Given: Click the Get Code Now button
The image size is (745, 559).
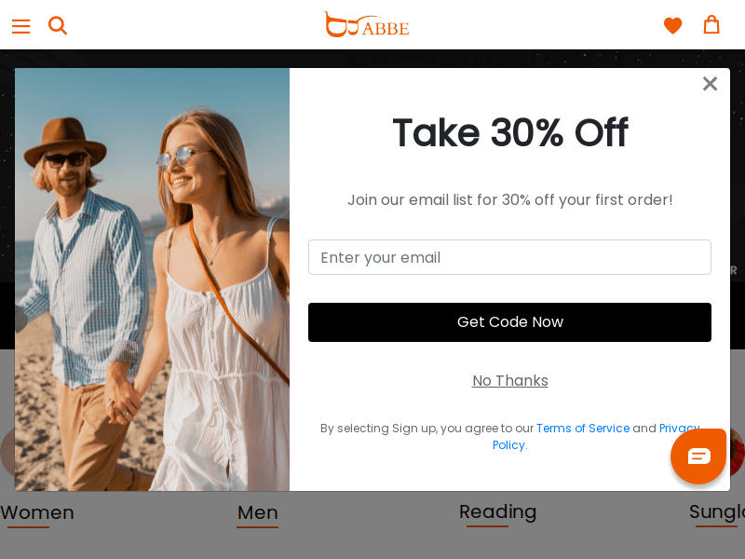Looking at the screenshot, I should 509,322.
